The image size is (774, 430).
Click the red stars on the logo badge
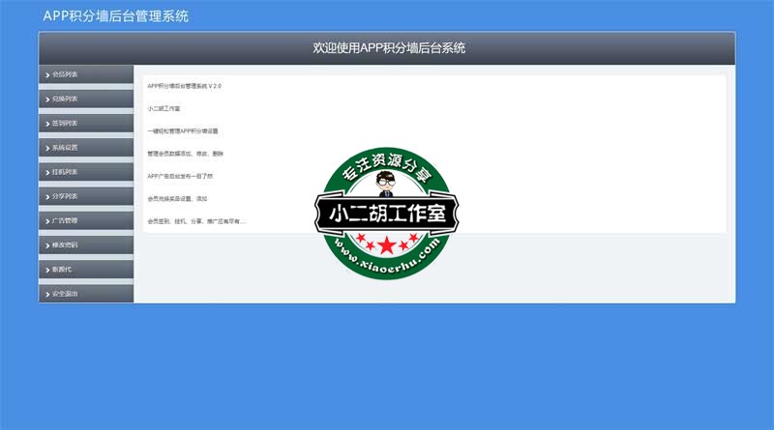tap(386, 241)
